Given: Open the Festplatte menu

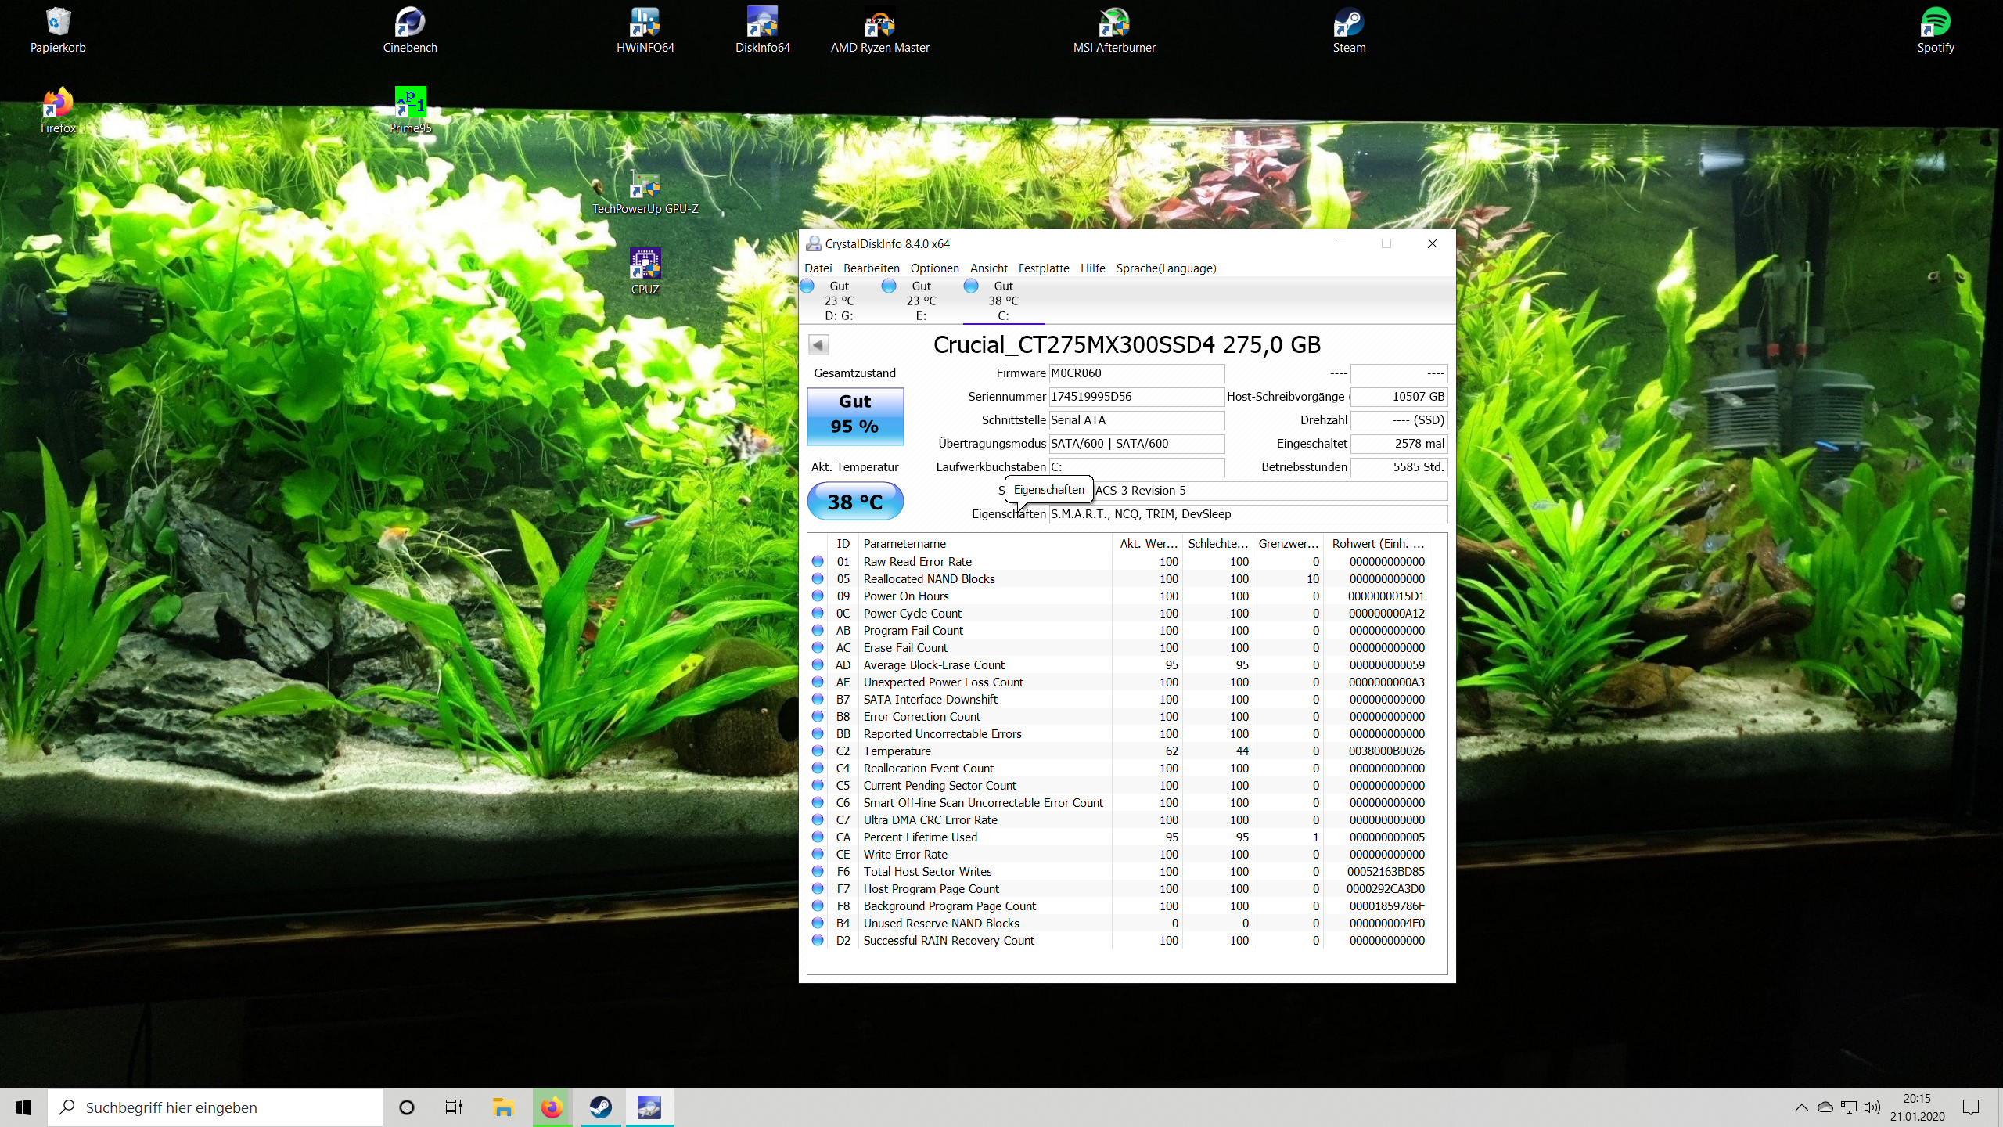Looking at the screenshot, I should (x=1043, y=268).
